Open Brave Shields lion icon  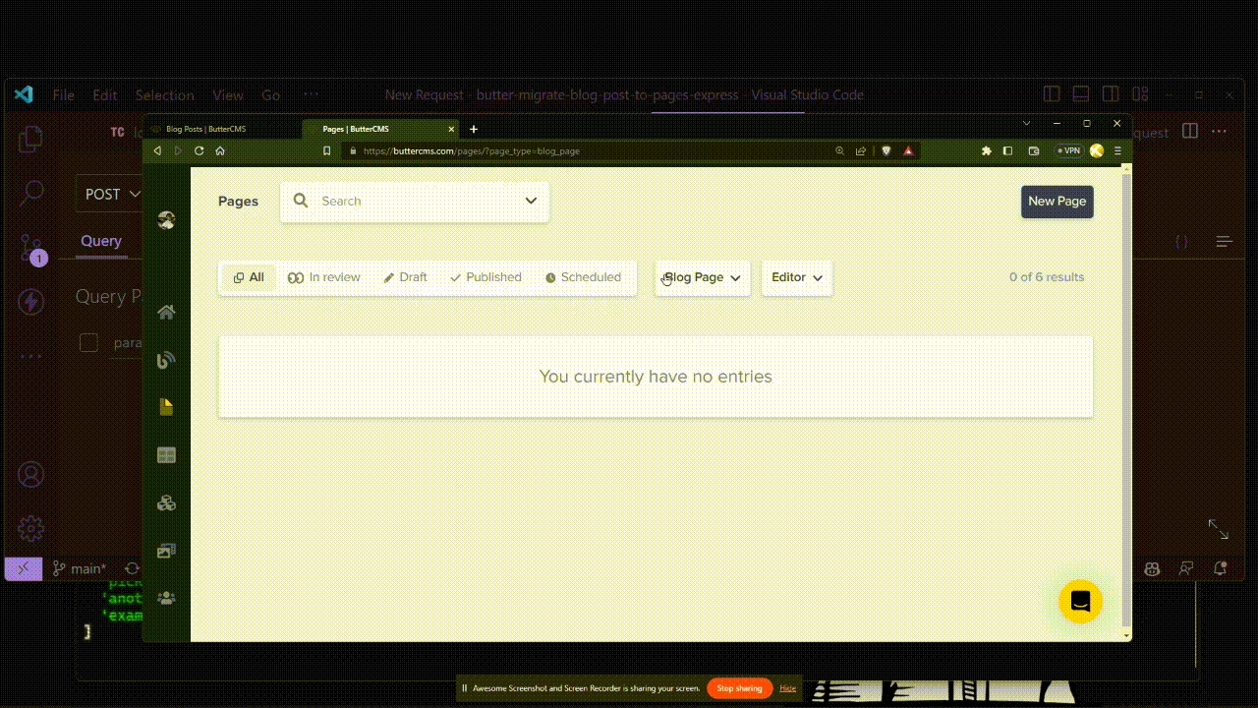pos(886,150)
